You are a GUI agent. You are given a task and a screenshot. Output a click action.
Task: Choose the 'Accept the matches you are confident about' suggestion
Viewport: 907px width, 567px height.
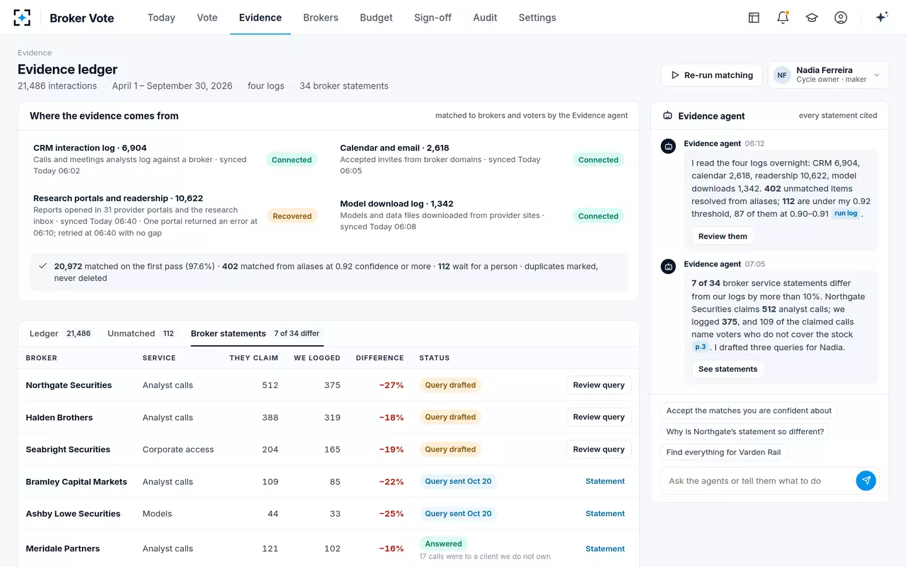coord(749,411)
